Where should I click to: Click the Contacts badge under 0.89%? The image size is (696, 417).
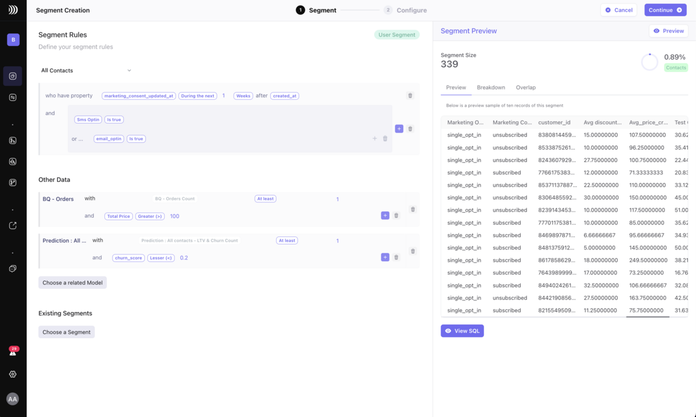click(x=676, y=68)
